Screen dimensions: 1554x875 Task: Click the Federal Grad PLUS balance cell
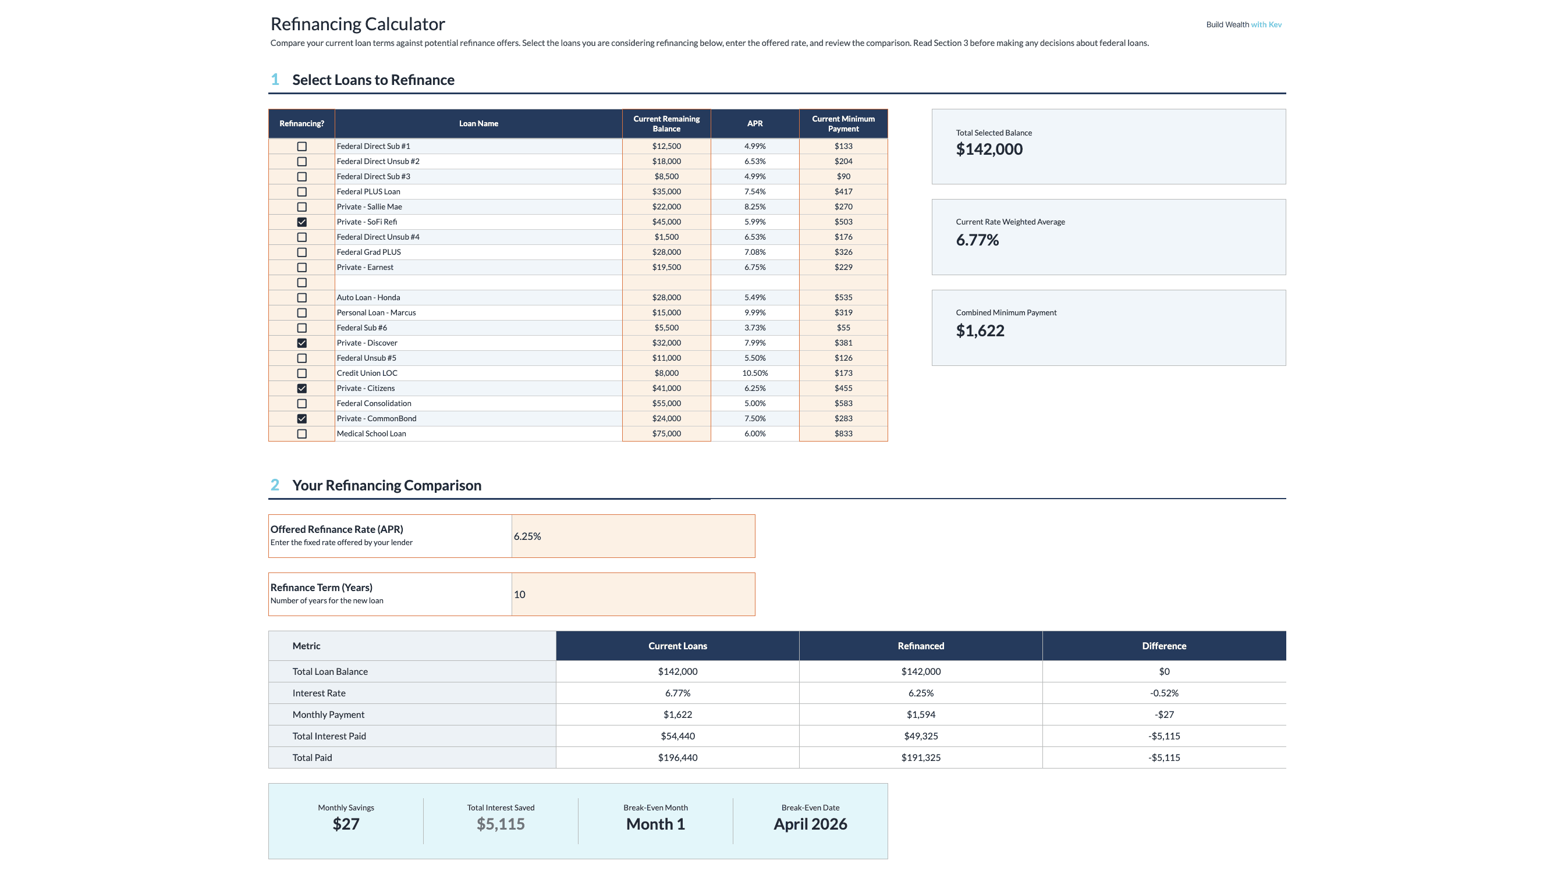666,252
